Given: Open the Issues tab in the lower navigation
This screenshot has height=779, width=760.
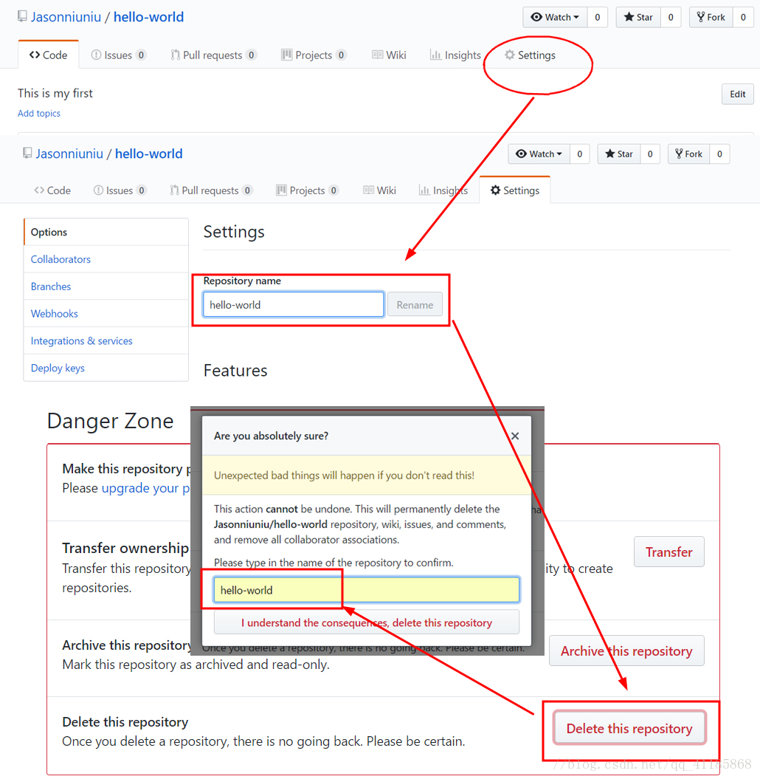Looking at the screenshot, I should pos(120,191).
